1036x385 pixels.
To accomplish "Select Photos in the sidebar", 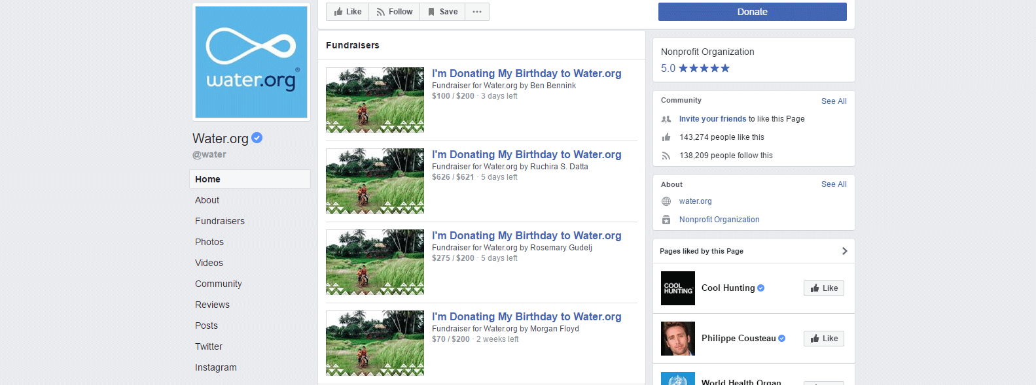I will click(209, 242).
